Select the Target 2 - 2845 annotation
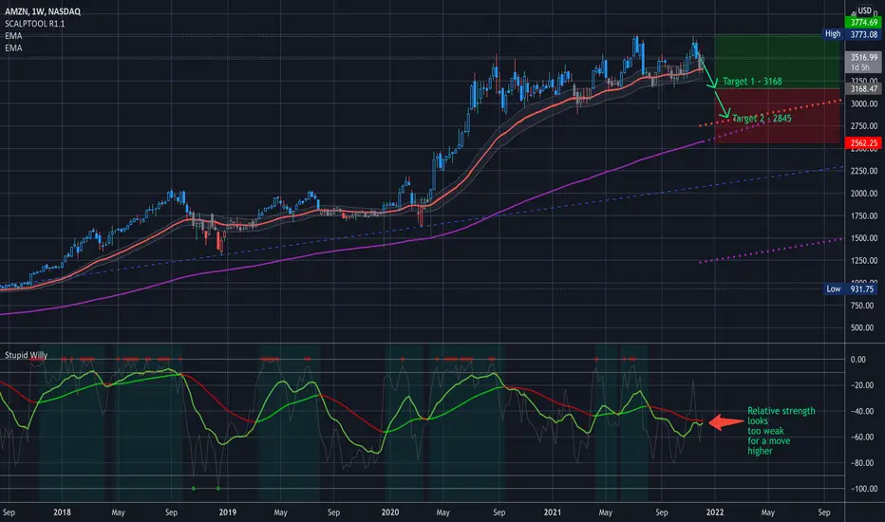 tap(762, 118)
